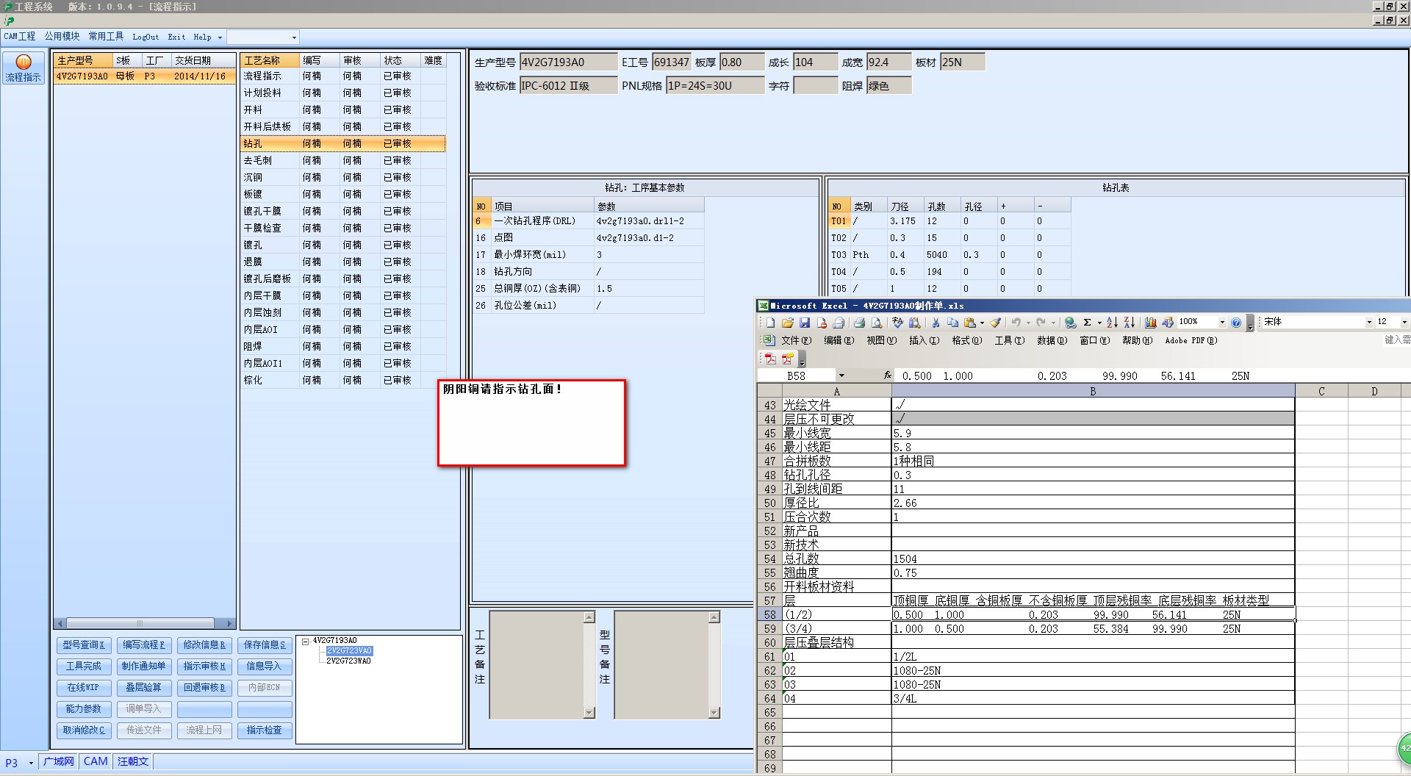Click the AutoSum sigma icon

point(1087,323)
